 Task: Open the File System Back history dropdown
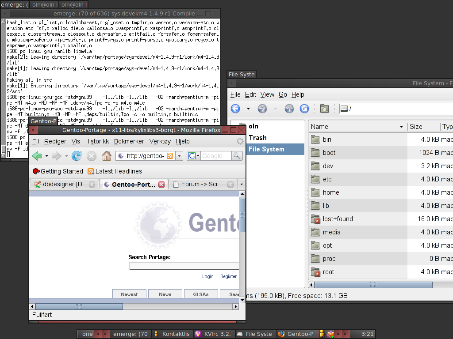point(248,109)
